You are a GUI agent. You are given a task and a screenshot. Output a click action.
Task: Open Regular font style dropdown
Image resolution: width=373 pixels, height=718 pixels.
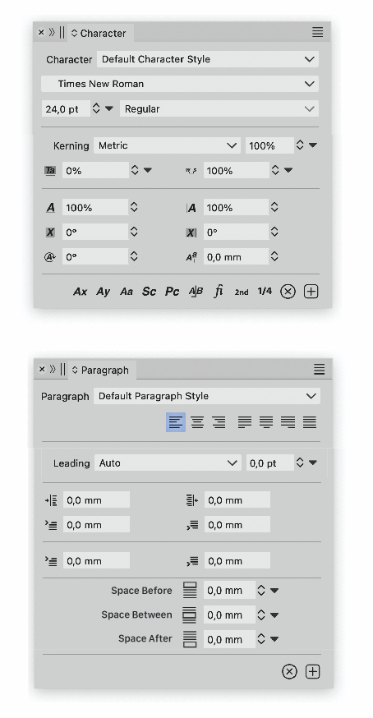pyautogui.click(x=219, y=109)
